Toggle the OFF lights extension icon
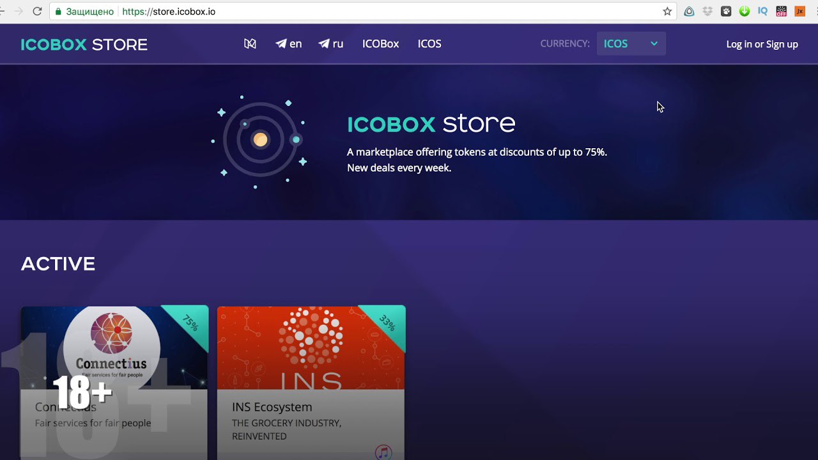 781,11
